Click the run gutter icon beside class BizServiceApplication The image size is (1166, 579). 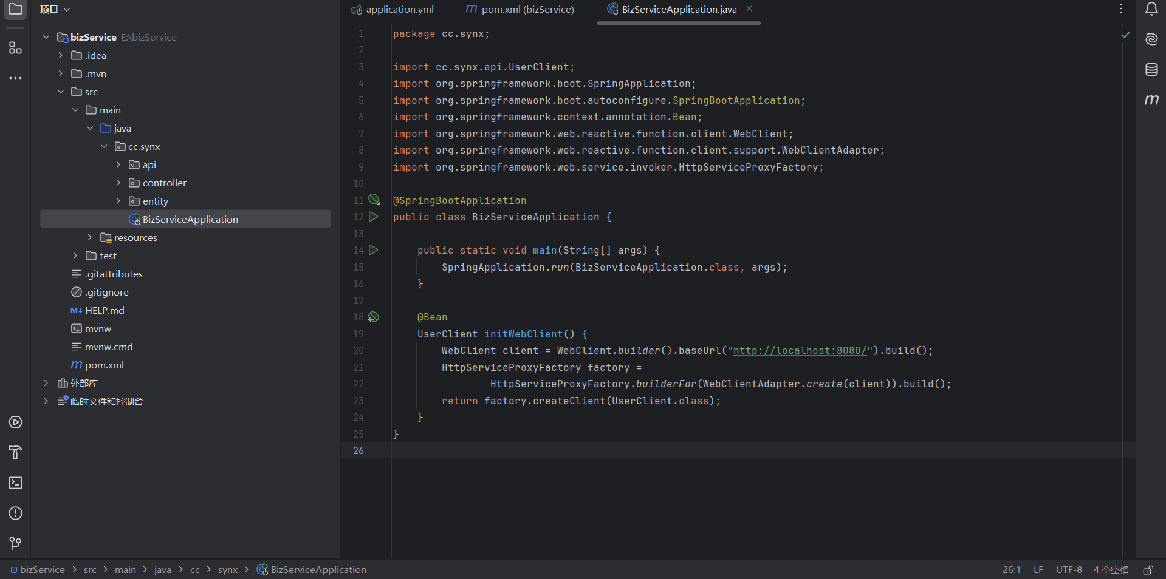374,217
